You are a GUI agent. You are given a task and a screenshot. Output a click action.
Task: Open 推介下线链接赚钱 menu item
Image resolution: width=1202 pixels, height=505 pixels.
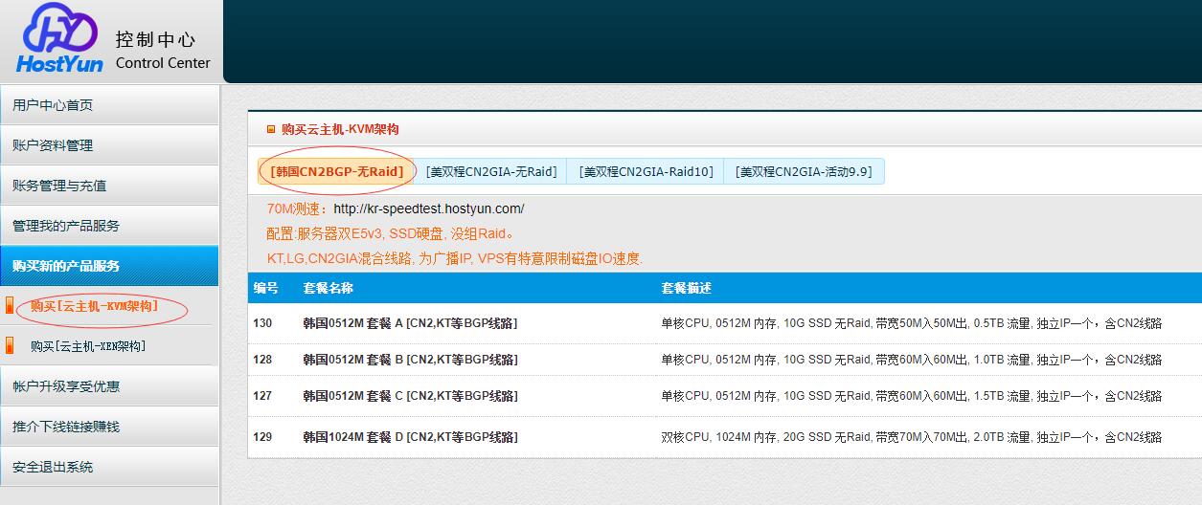point(109,427)
